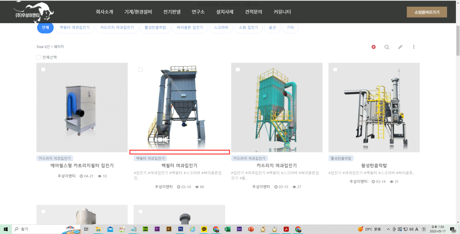Open the teal cartridge dust collector thumbnail

point(277,107)
